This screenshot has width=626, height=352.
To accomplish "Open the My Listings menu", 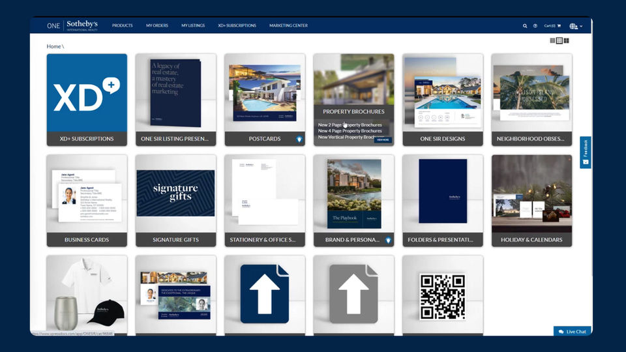I will point(193,25).
